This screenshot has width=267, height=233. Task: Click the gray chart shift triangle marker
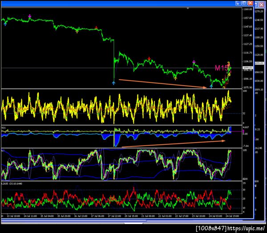(x=188, y=8)
